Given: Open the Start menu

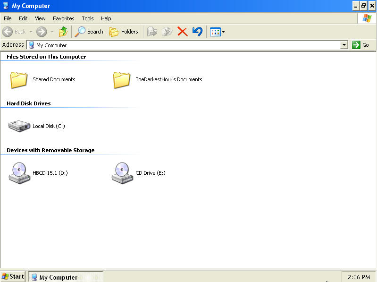Looking at the screenshot, I should [13, 276].
